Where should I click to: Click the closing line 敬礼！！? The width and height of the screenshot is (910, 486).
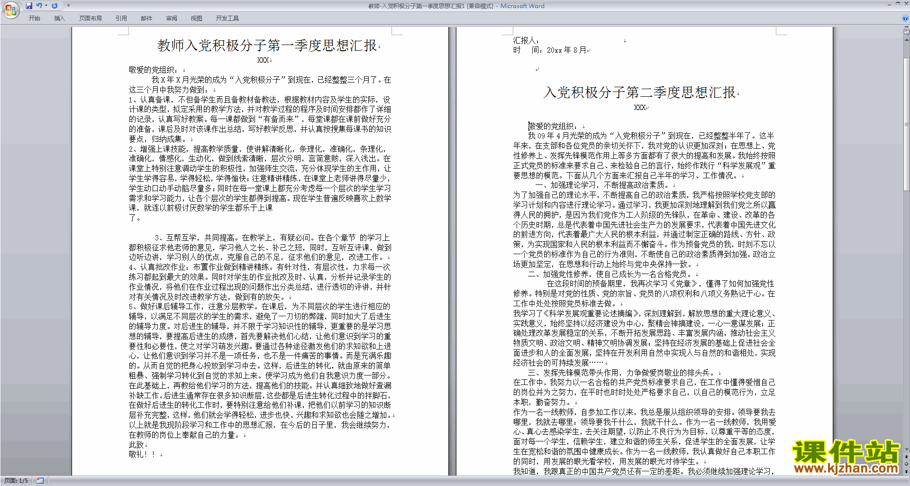pos(142,454)
